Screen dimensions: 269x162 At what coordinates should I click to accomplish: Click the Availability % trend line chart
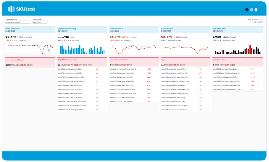tap(185, 50)
